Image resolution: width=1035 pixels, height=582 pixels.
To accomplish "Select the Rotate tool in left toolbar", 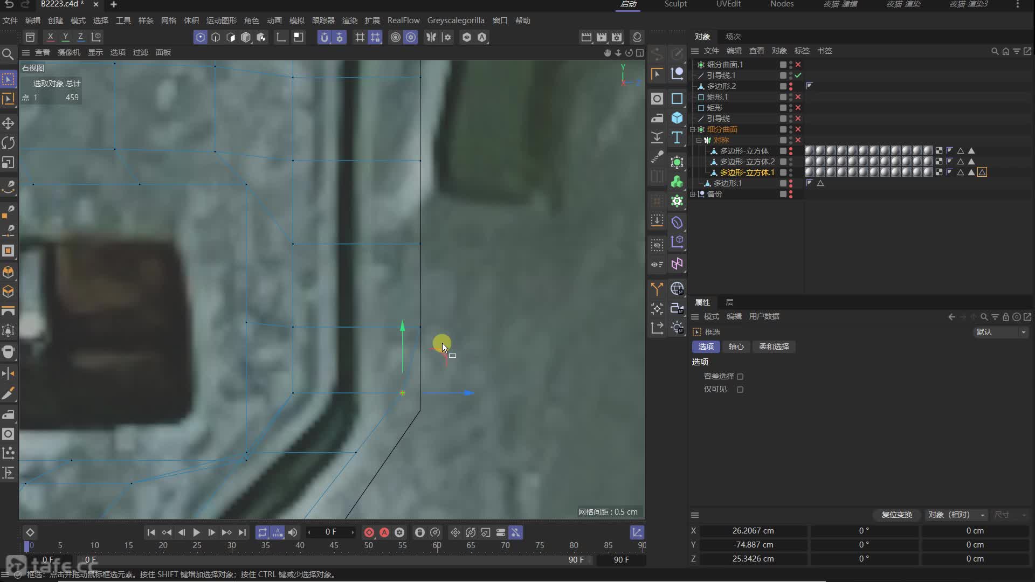I will pos(8,143).
